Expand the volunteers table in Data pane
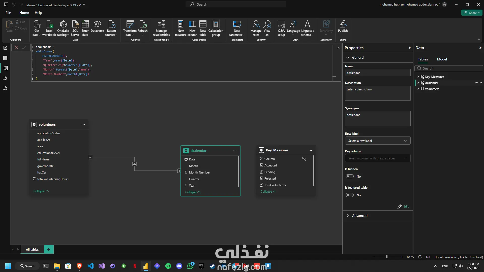Screen dimensions: 484x272 click(418, 89)
